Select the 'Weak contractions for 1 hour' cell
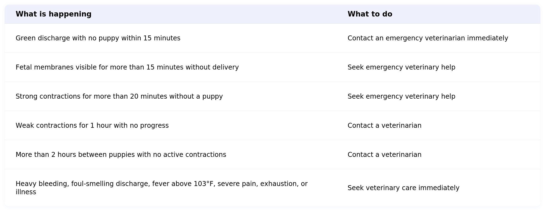Screen dimensions: 545x211 point(92,126)
